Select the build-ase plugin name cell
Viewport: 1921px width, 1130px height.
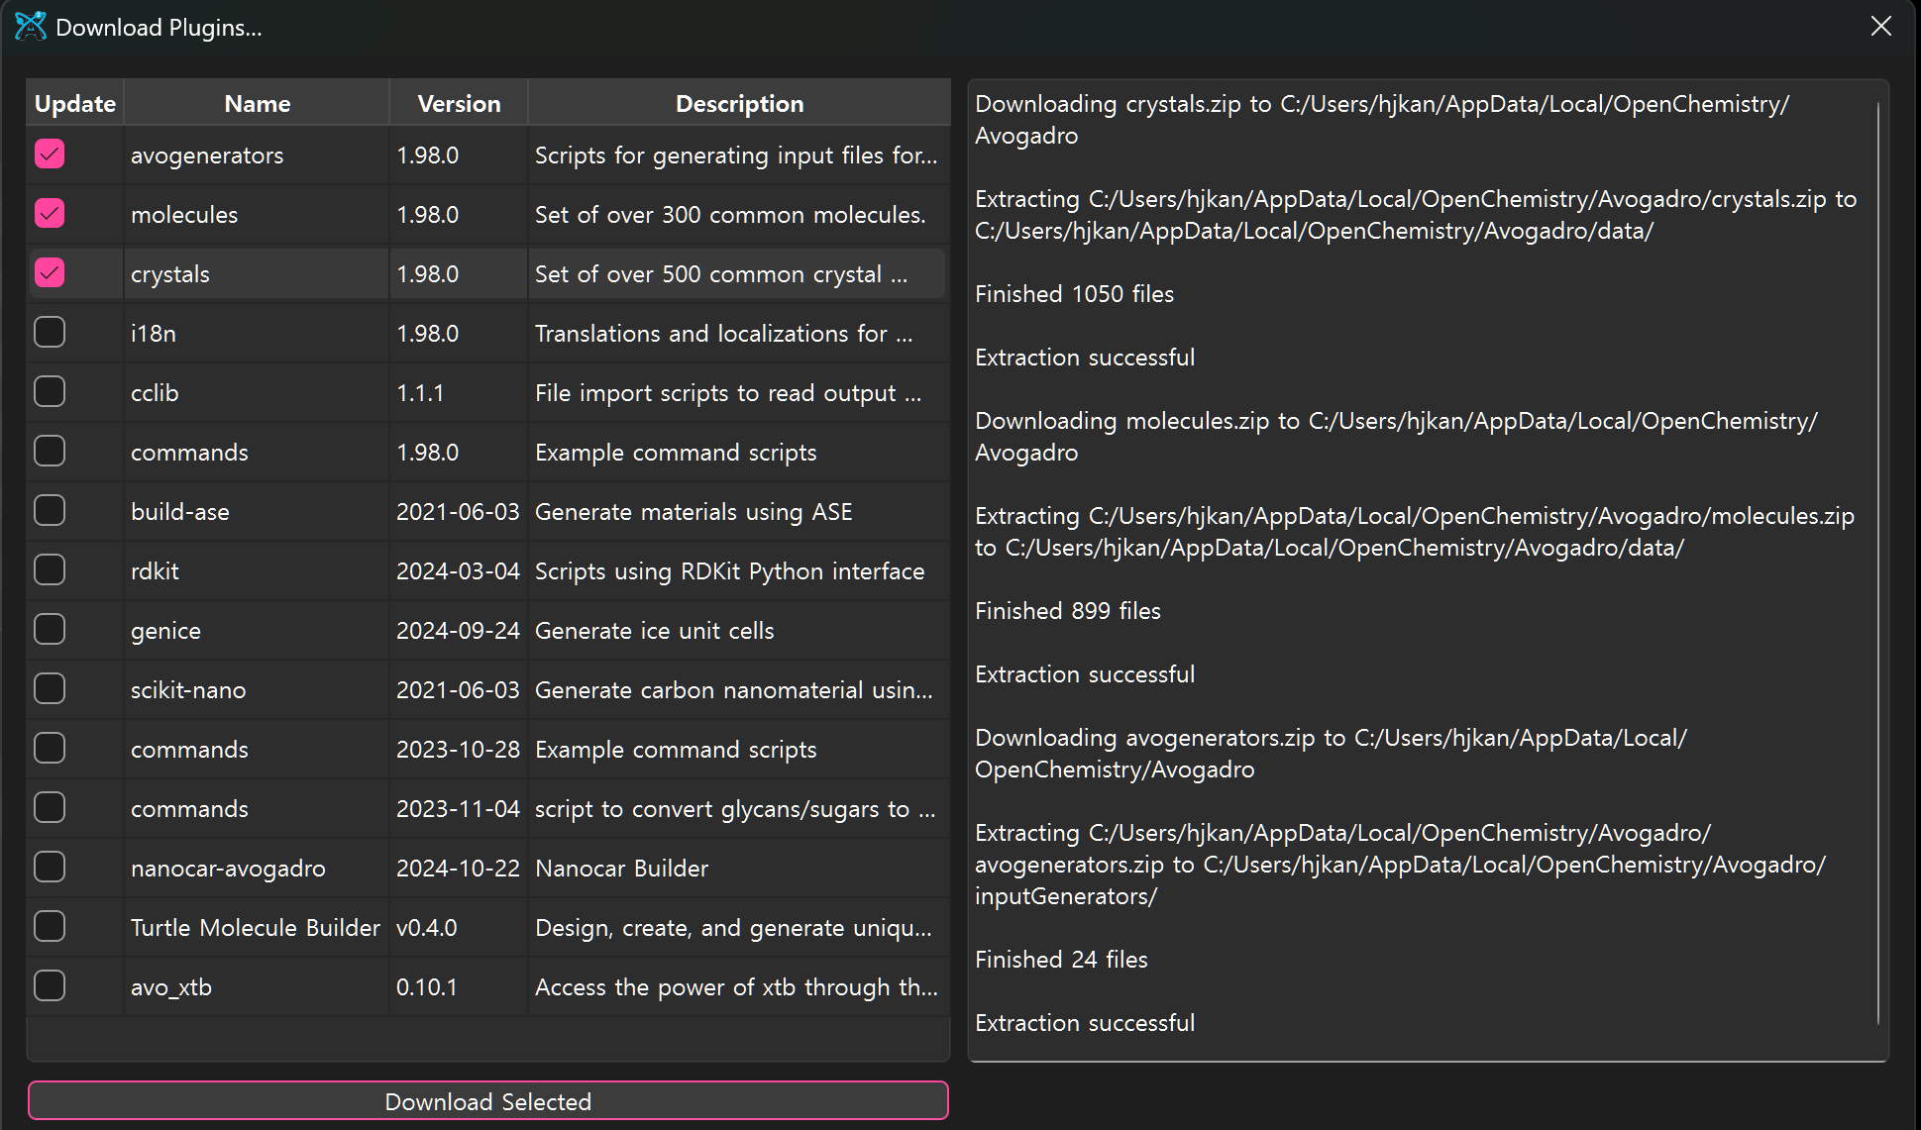(x=180, y=512)
